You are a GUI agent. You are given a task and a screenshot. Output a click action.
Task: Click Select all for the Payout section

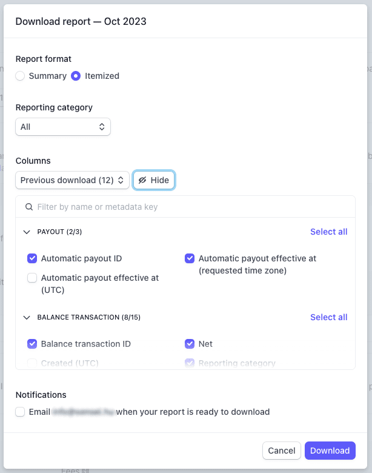(x=328, y=232)
